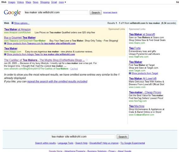Click the bottom Search button
This screenshot has width=179, height=152.
pyautogui.click(x=123, y=137)
